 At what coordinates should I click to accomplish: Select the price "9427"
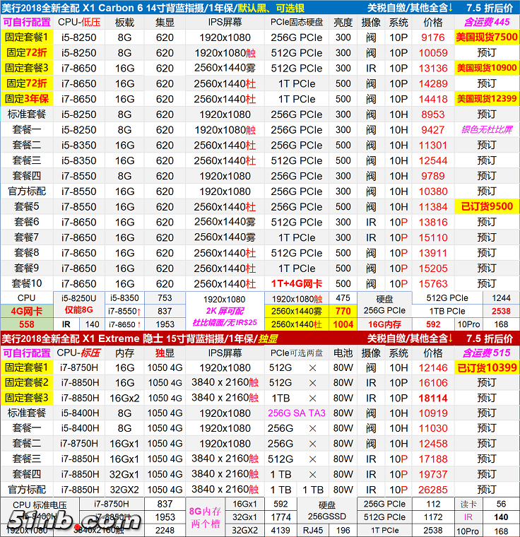coord(433,130)
